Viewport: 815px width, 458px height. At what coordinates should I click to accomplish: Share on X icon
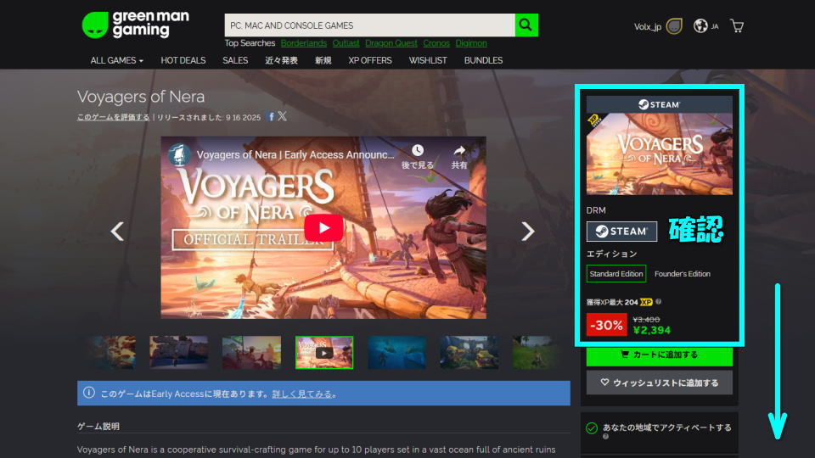click(282, 116)
